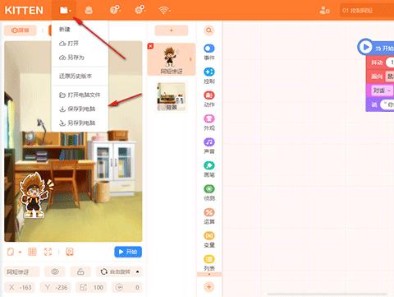
Task: Open the 变量 variables block category
Action: [209, 239]
